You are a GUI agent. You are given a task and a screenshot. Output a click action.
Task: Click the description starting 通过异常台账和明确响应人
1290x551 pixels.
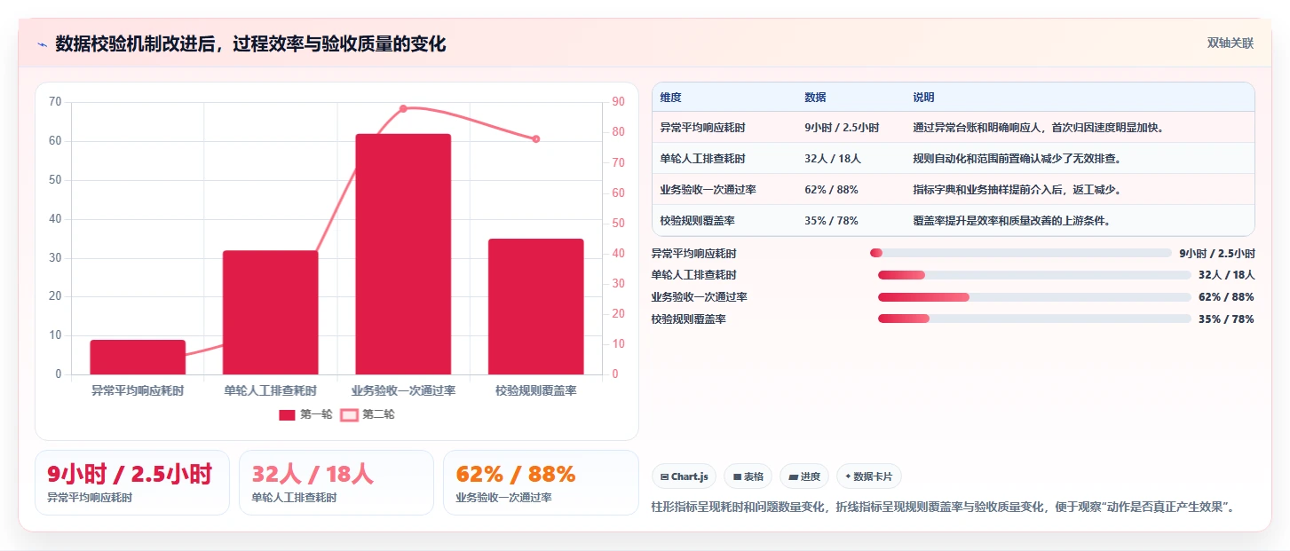1038,128
